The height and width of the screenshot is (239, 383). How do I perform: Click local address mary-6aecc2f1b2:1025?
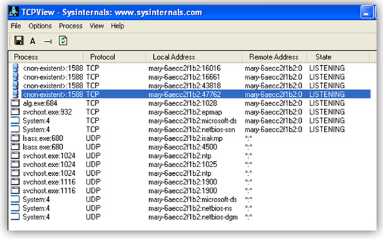coord(182,165)
